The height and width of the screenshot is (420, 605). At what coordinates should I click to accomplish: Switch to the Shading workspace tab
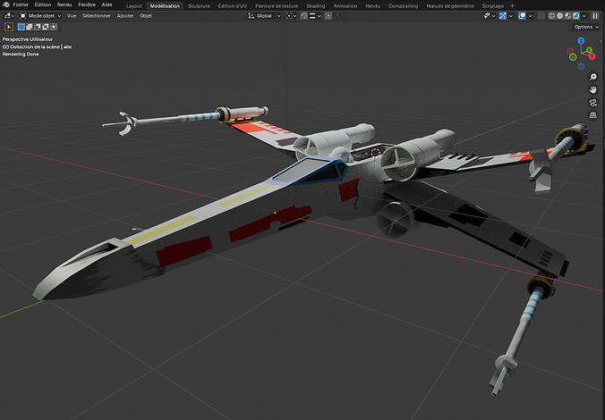[316, 5]
